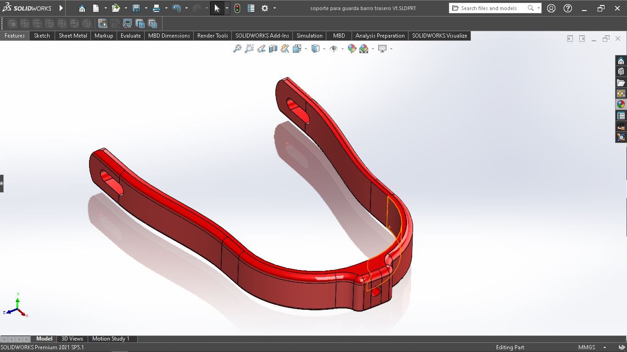Select the Zoom to Fit tool
The image size is (627, 352).
click(237, 48)
